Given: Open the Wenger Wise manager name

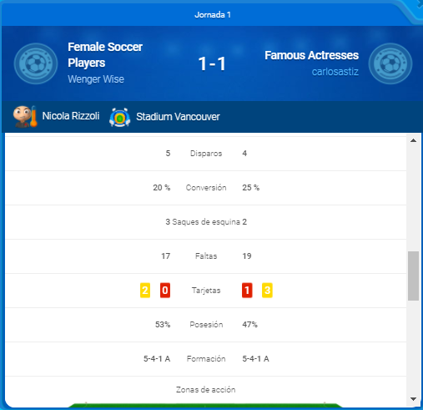Looking at the screenshot, I should [96, 79].
